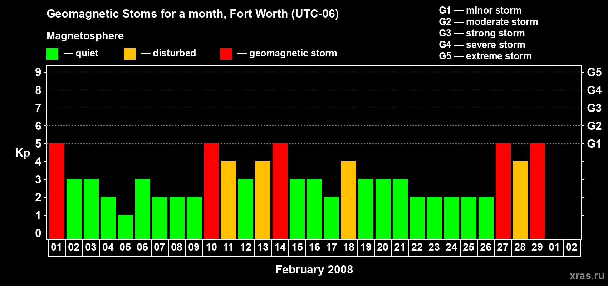Click the G3 label on right axis
The image size is (608, 286).
tap(594, 108)
